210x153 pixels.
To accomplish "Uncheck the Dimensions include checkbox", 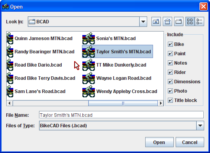I will point(170,81).
